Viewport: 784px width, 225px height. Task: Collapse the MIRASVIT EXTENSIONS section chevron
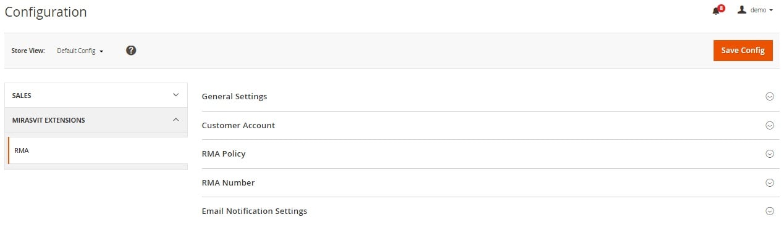click(x=175, y=120)
